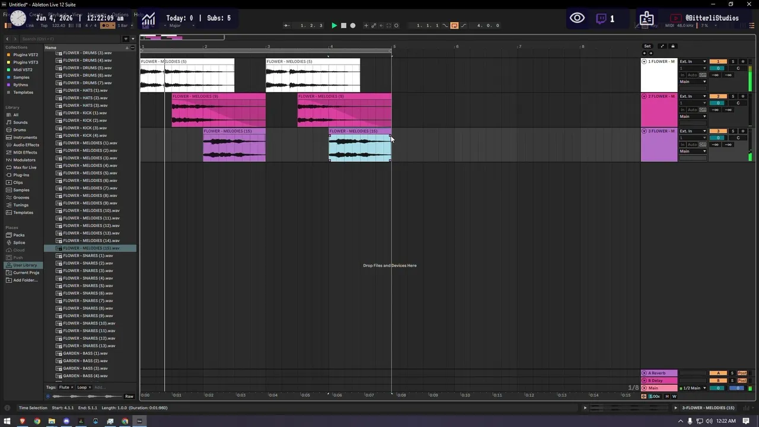
Task: Open the Grooves category
Action: pos(21,197)
